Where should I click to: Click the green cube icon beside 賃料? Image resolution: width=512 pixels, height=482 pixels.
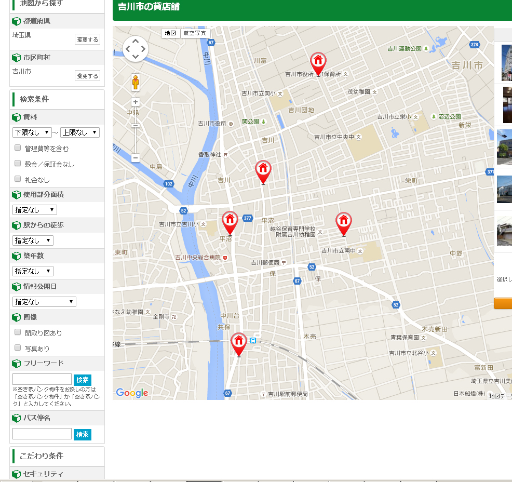[x=16, y=117]
